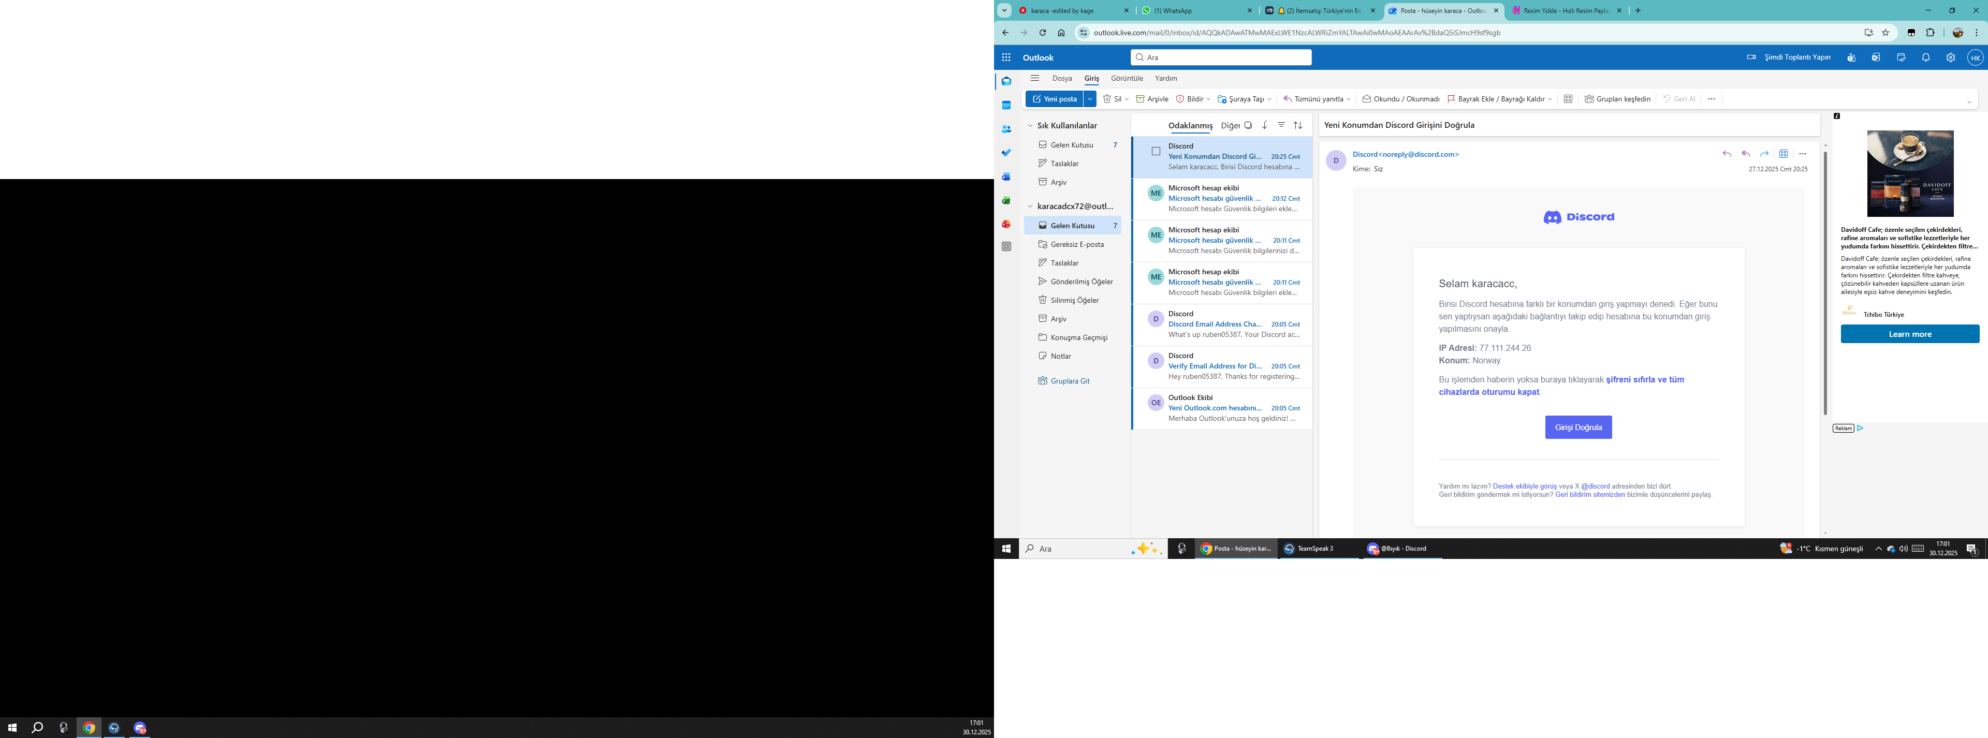
Task: Open the Gereksiz E-posta folder
Action: click(x=1073, y=244)
